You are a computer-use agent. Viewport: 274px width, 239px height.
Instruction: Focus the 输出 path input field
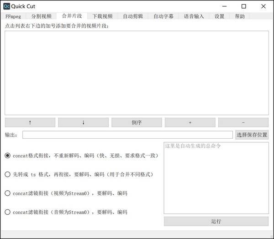click(x=127, y=135)
